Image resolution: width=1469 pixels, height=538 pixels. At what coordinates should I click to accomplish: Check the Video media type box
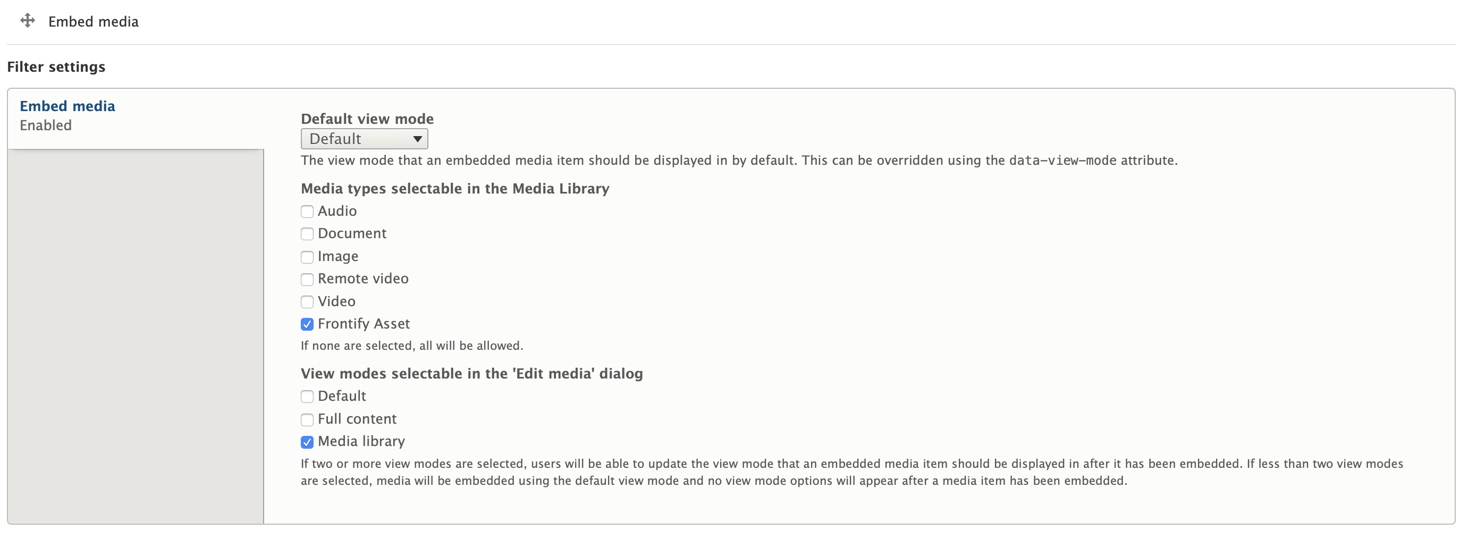pos(307,302)
